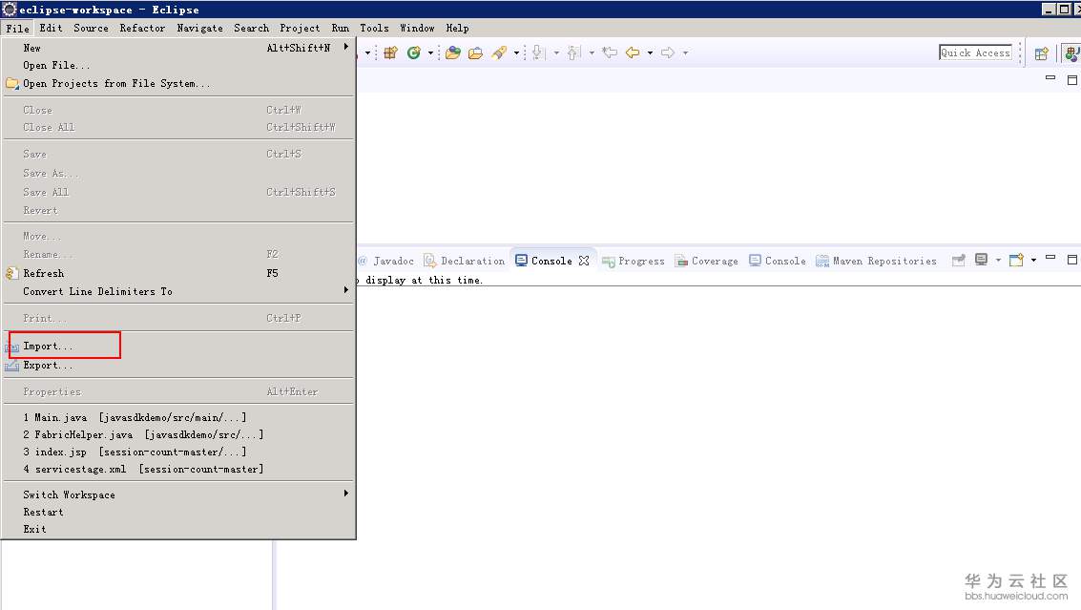Minimize the editor area
1081x610 pixels.
1050,78
